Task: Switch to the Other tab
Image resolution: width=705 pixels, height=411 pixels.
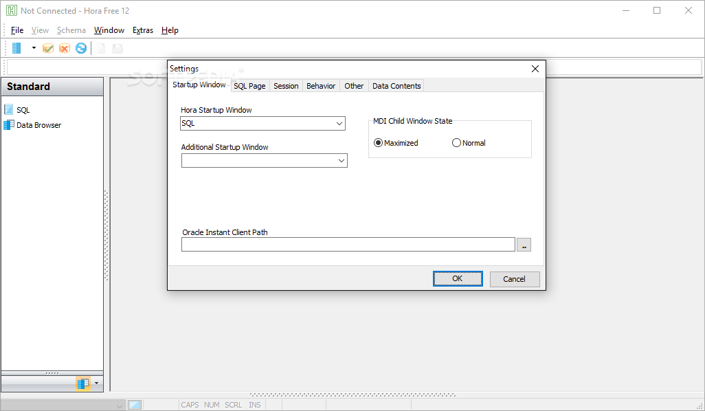Action: [x=354, y=86]
